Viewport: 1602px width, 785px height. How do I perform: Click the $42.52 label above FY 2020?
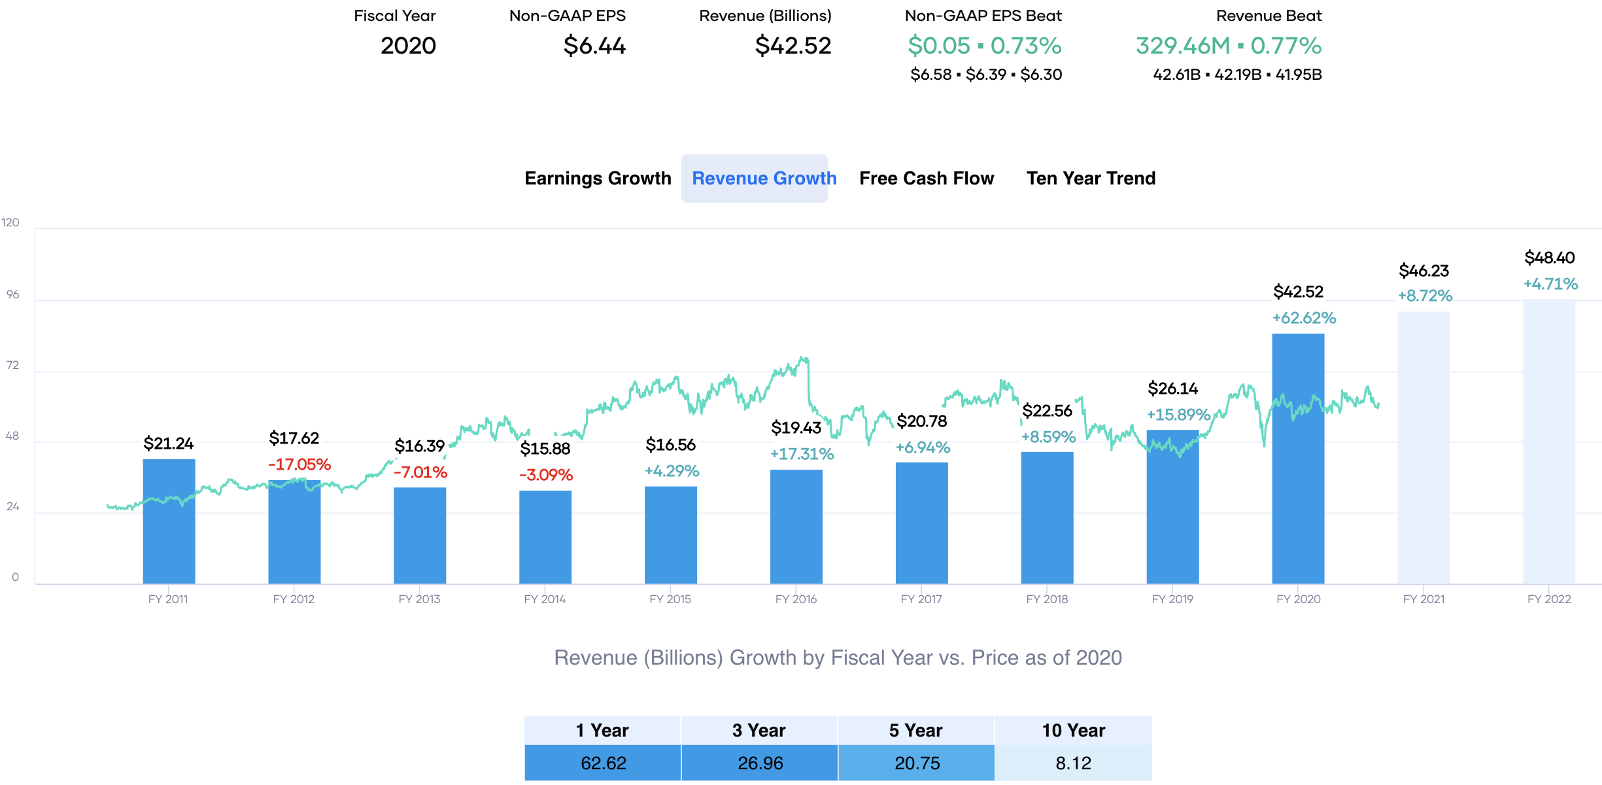coord(1298,292)
